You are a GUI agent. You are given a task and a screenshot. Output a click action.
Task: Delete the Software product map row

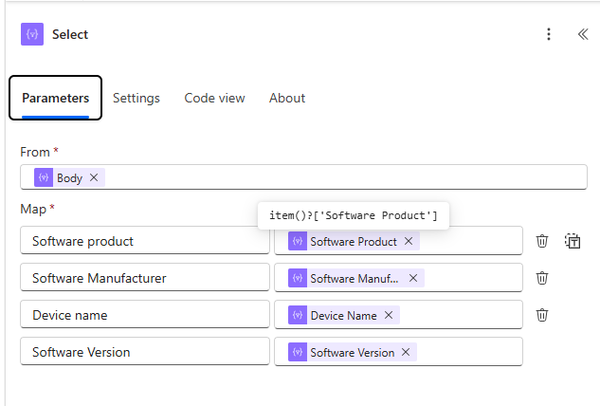tap(542, 241)
